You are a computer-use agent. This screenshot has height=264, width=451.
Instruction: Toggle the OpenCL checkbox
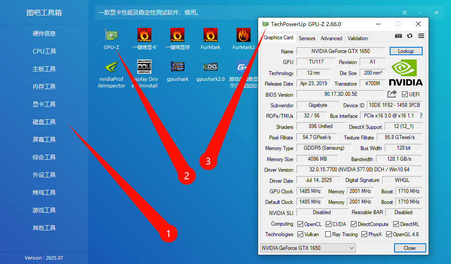300,224
